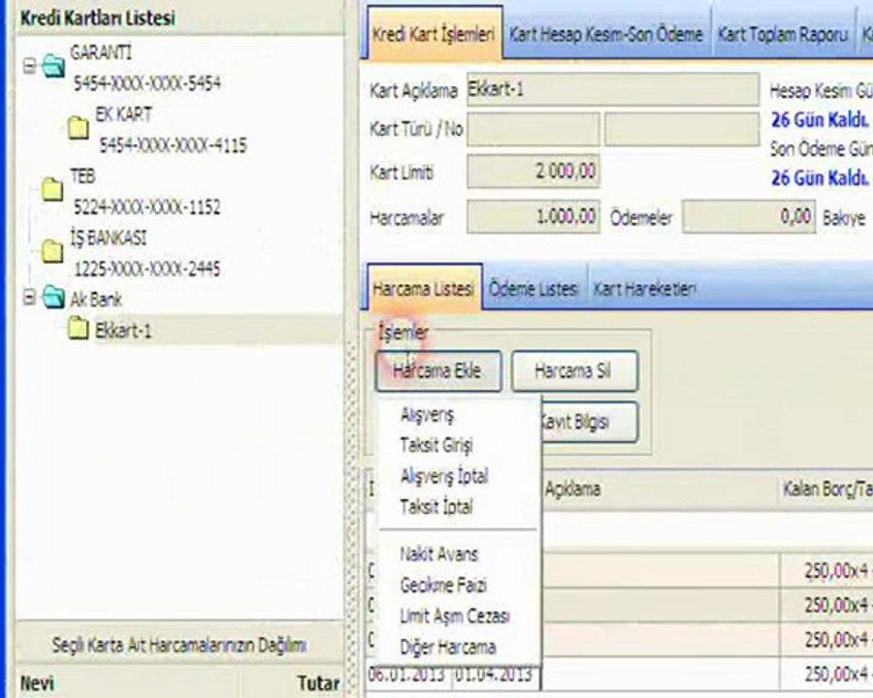Open the Kredi Kart İşlemleri tab

(434, 33)
